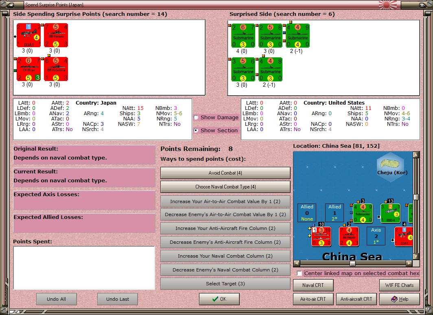433x315 pixels.
Task: Click the Allied 1 section box on the map
Action: [x=335, y=212]
